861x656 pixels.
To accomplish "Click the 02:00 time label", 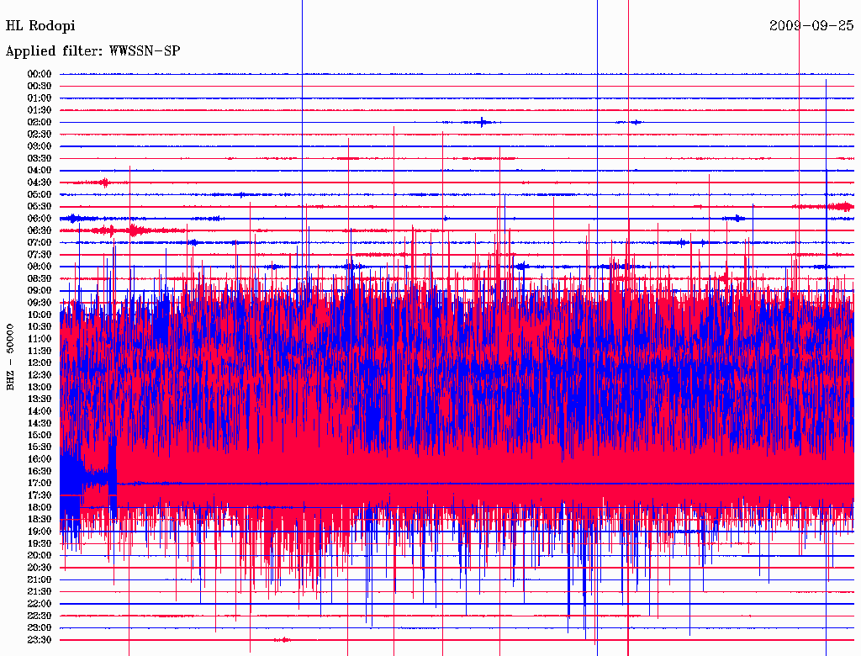I will pyautogui.click(x=39, y=123).
